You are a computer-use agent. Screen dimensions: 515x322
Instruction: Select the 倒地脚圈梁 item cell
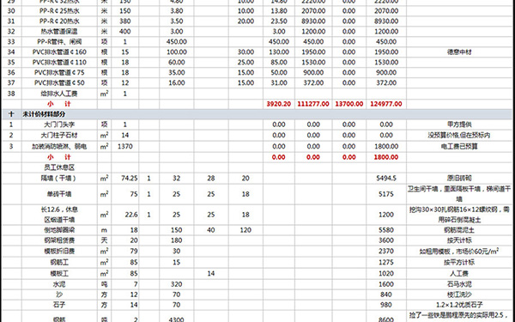pyautogui.click(x=59, y=230)
